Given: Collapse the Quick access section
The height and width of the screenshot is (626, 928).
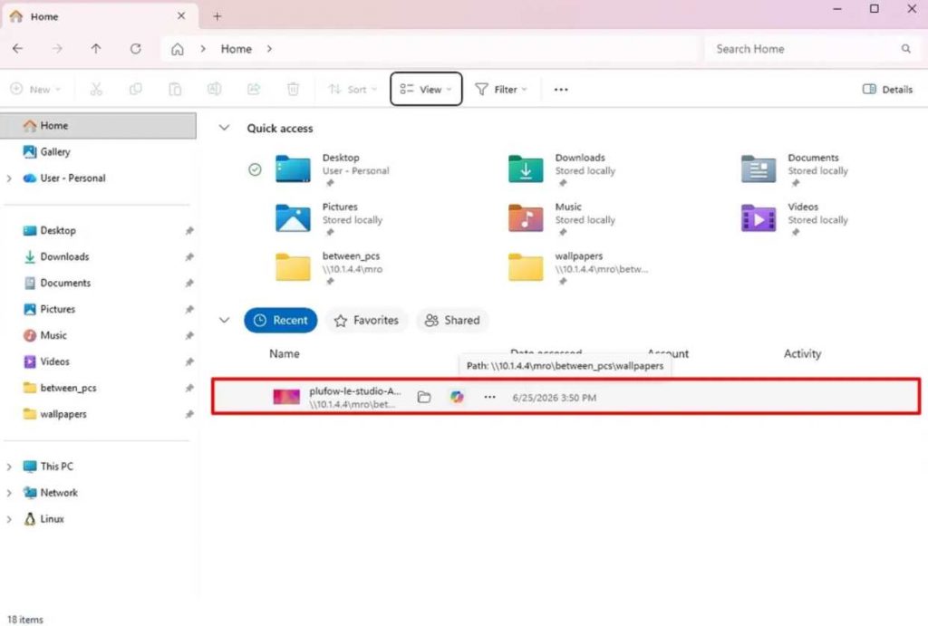Looking at the screenshot, I should [225, 128].
